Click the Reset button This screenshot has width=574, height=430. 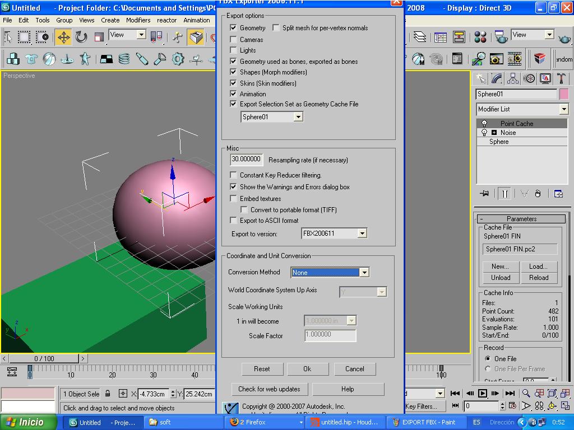point(262,369)
